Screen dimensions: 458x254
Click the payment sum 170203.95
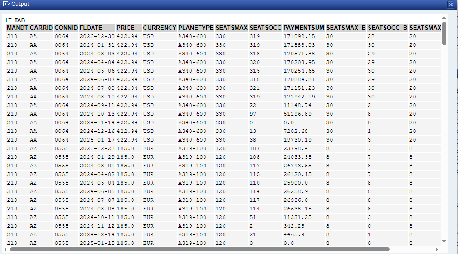pos(299,62)
